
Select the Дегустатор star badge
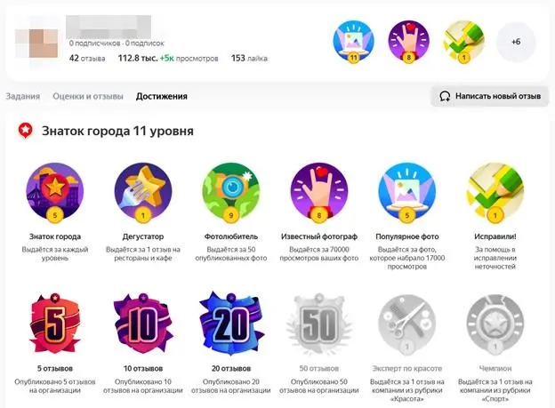point(143,193)
